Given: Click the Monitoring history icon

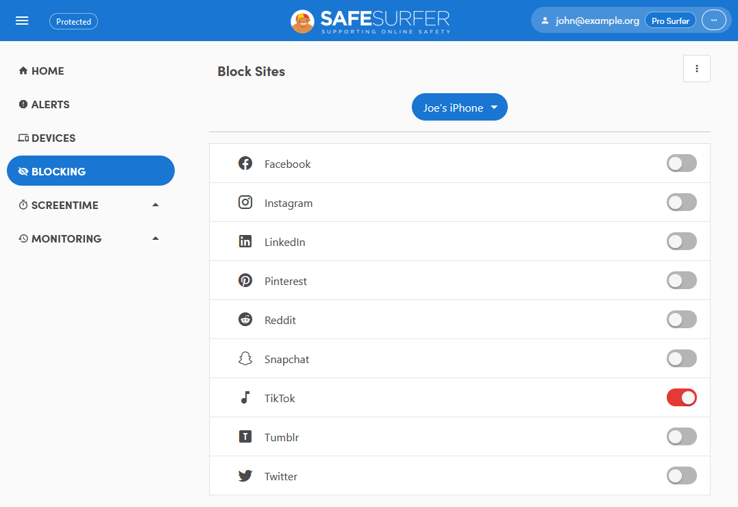Looking at the screenshot, I should 23,238.
